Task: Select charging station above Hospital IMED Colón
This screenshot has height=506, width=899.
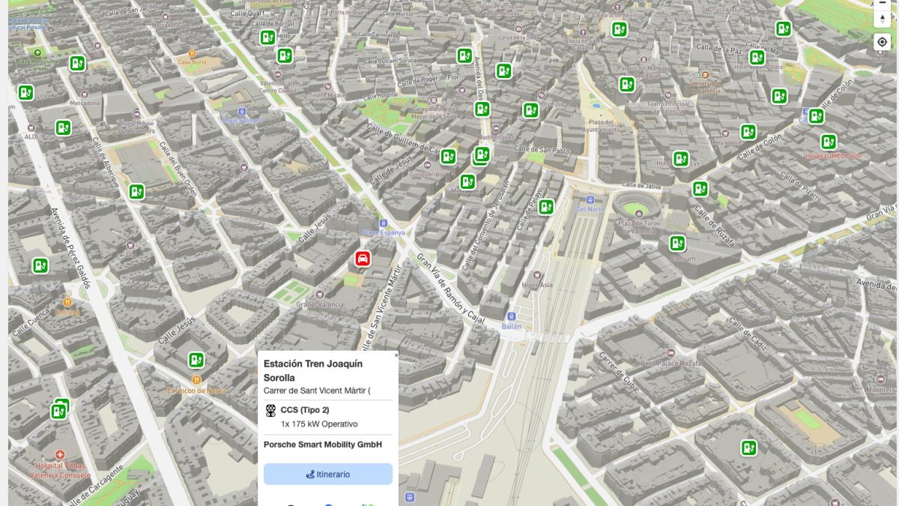Action: 828,142
